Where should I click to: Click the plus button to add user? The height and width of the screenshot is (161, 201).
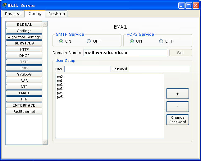177,94
